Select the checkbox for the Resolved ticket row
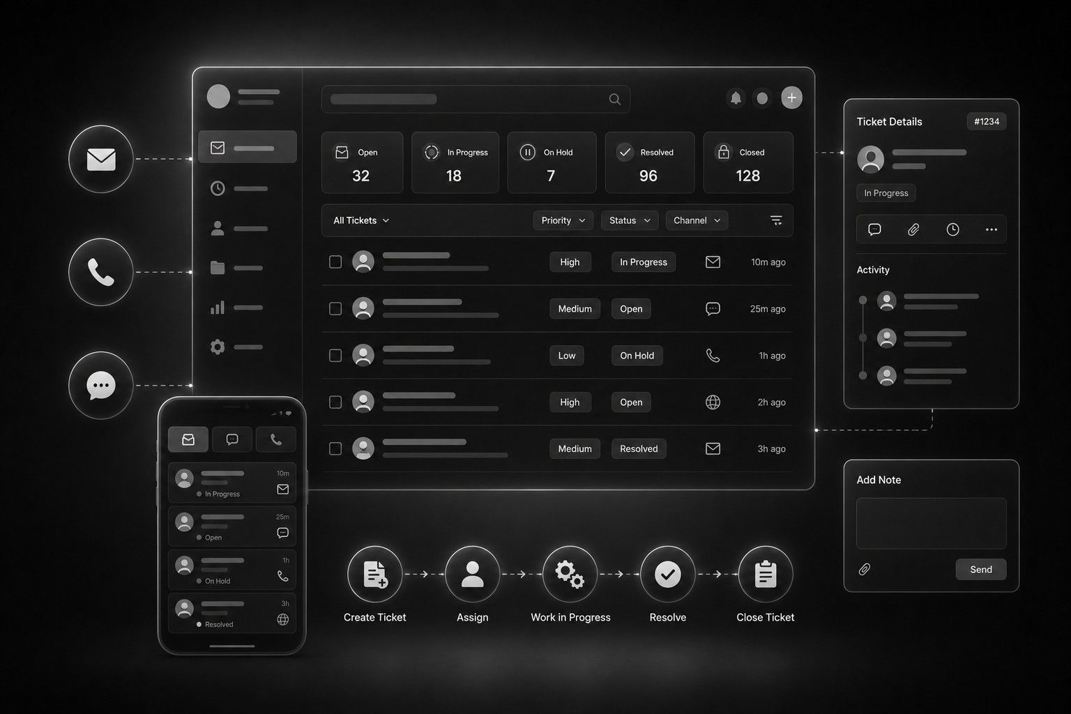The height and width of the screenshot is (714, 1071). click(335, 449)
